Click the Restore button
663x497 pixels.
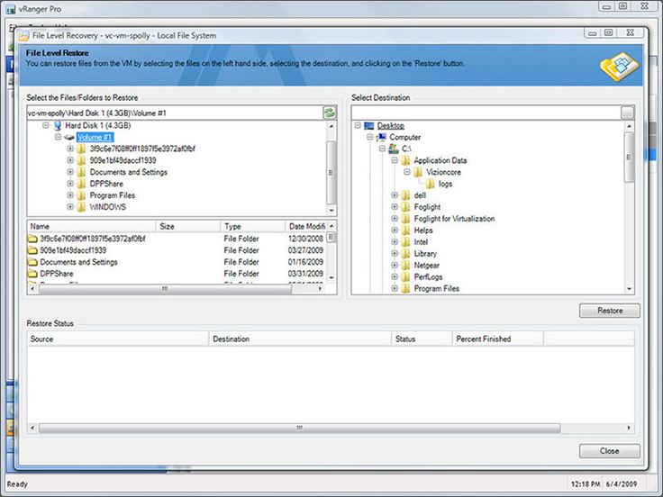pyautogui.click(x=609, y=311)
